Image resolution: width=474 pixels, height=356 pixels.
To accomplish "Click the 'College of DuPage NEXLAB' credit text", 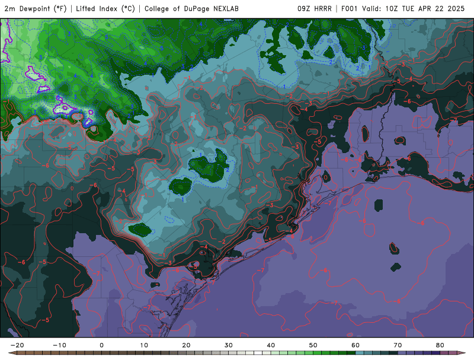I will (191, 8).
